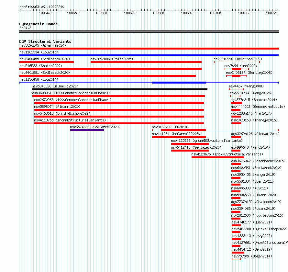This screenshot has width=288, height=272.
Task: Click the nsv4434712 (Deng2019) label
Action: coord(252,249)
